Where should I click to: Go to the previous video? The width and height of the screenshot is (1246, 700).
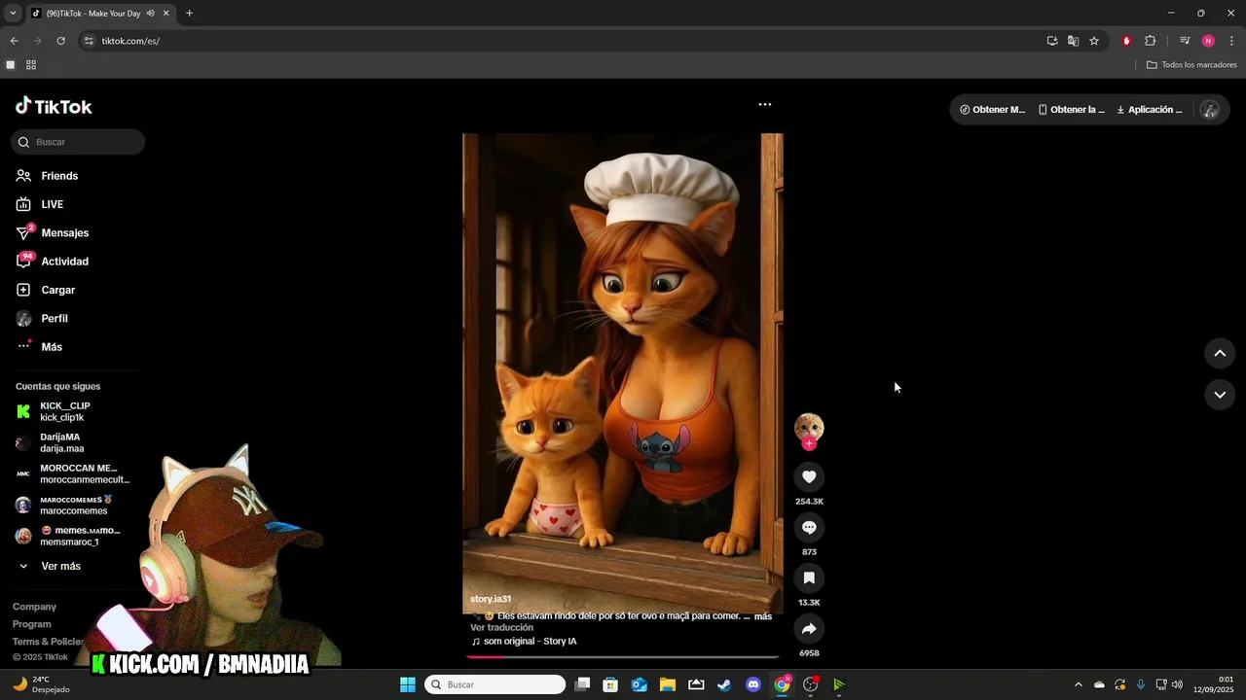[x=1220, y=353]
